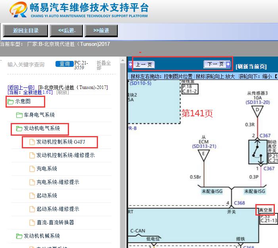Open 发动机控制系统 G4FJ document

[x=61, y=142]
